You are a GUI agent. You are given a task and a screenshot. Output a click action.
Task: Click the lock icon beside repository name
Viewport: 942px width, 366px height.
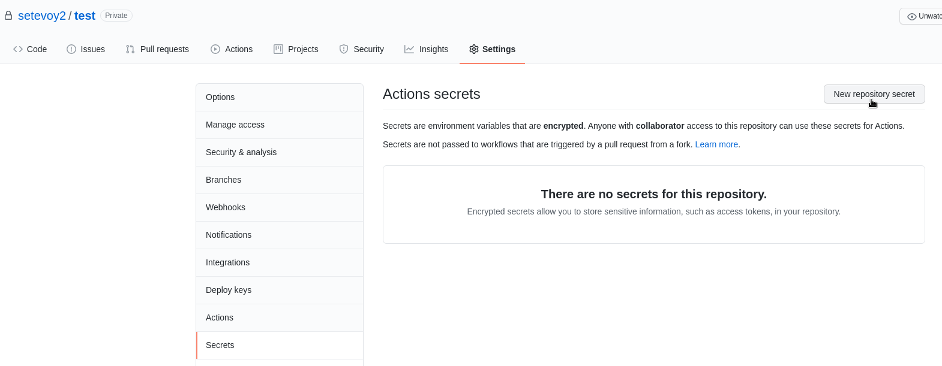[x=8, y=16]
